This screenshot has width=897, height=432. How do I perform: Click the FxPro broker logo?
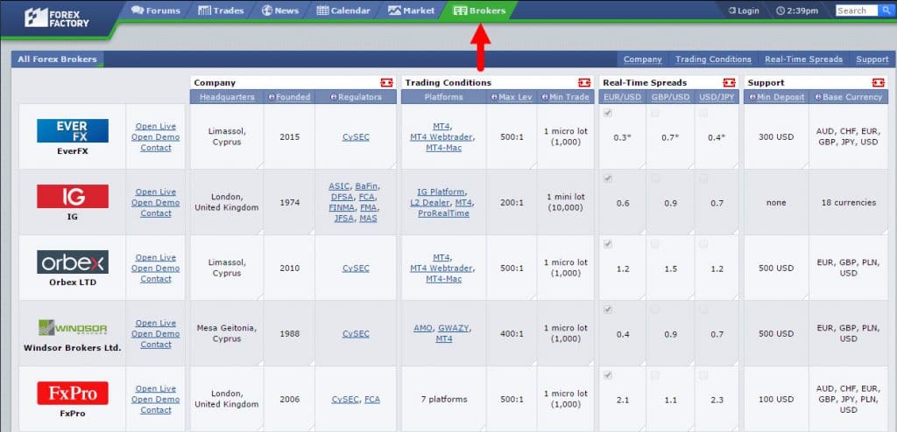[73, 394]
